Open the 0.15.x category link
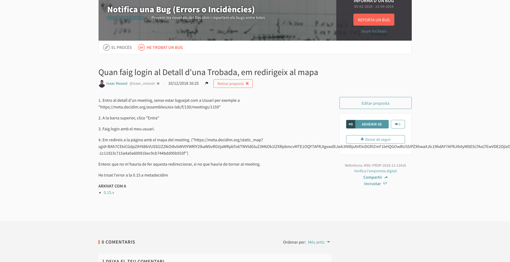The image size is (510, 262). (x=109, y=193)
